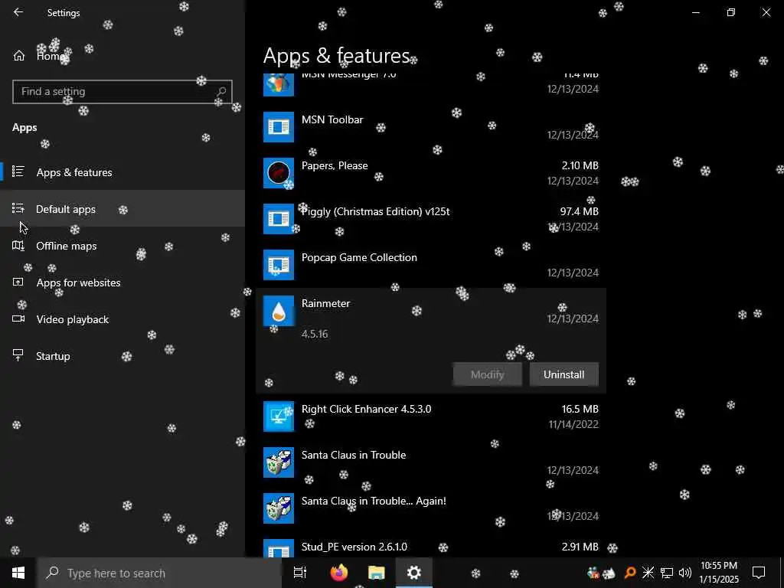Click the Santa Claus in Trouble... Again! icon
This screenshot has width=784, height=588.
pos(279,508)
